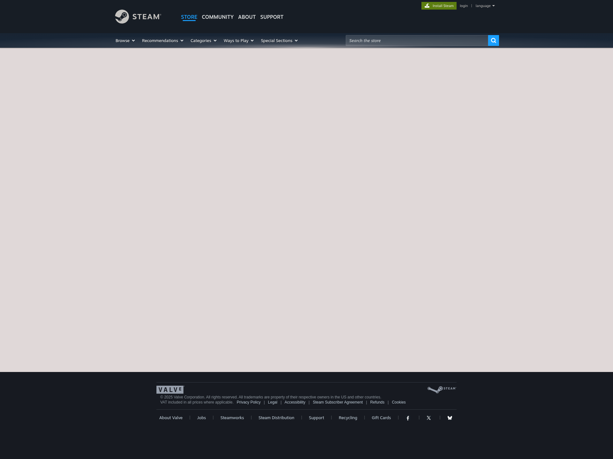Open the SUPPORT menu item
613x459 pixels.
272,17
